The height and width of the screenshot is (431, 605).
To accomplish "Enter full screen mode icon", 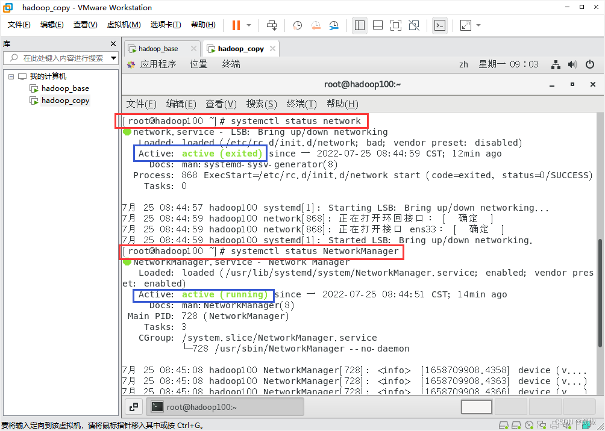I will tap(396, 25).
